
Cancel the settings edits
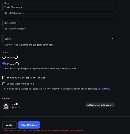9,125
